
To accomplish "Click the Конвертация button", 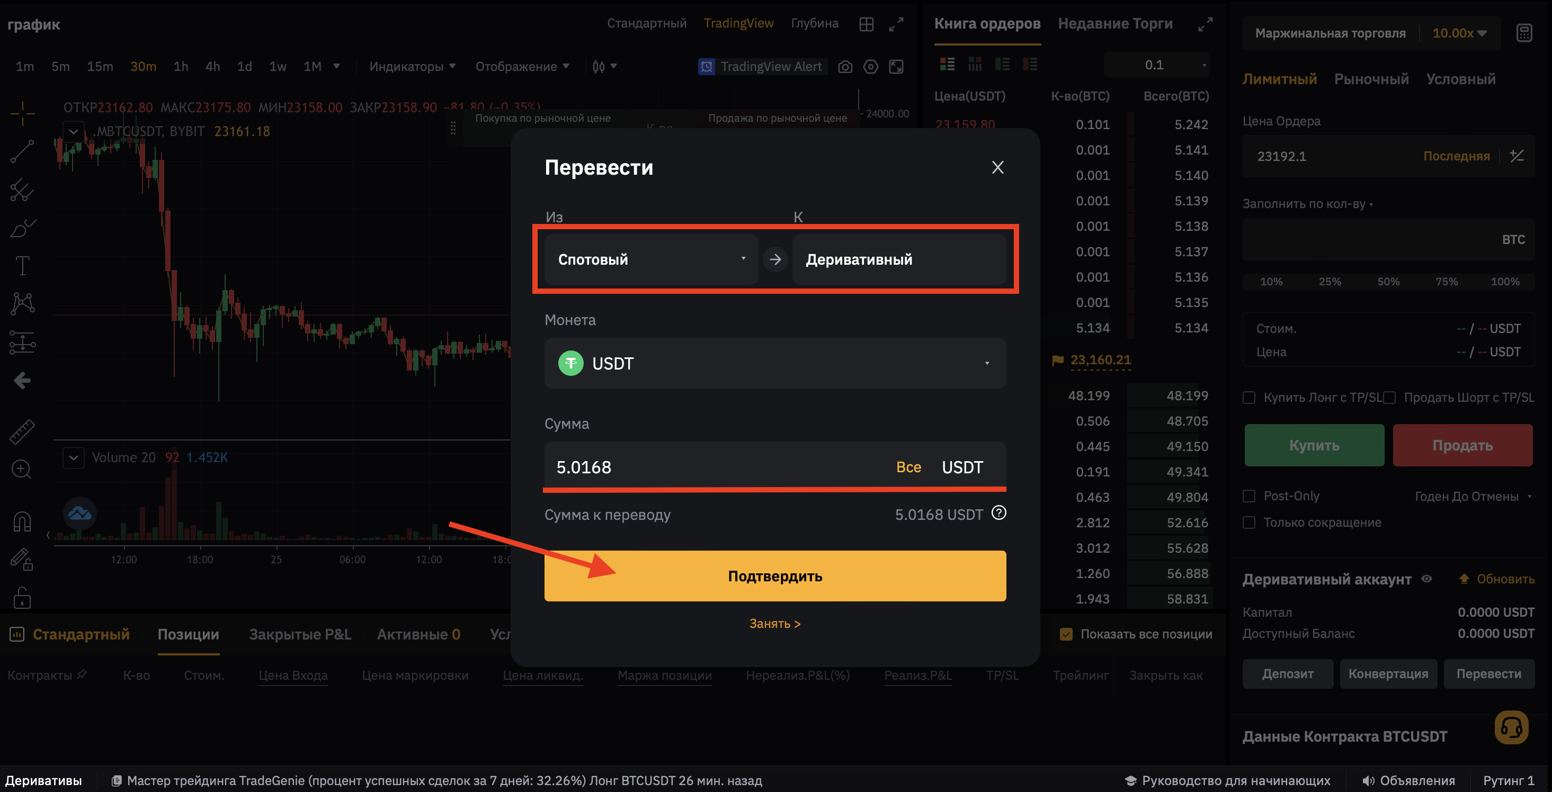I will (x=1388, y=673).
